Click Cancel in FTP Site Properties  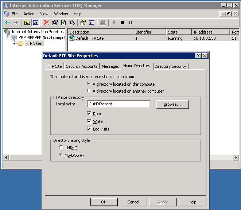(133, 202)
